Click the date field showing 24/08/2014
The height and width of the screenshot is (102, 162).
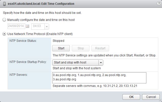tap(16, 26)
